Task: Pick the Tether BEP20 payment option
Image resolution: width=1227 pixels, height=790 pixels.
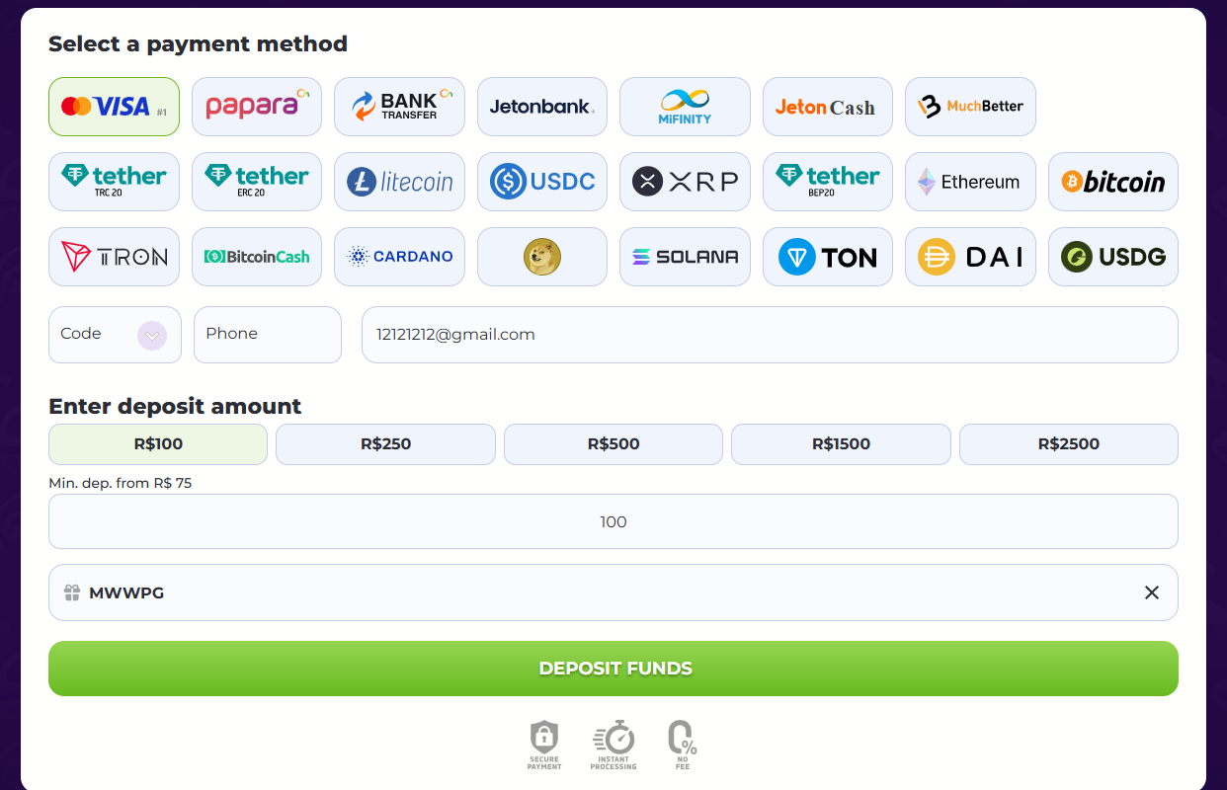Action: 827,182
